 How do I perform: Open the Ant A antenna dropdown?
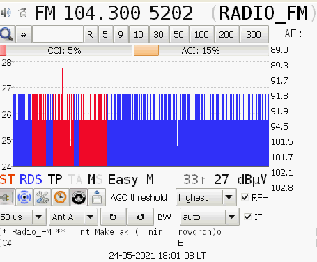(73, 217)
